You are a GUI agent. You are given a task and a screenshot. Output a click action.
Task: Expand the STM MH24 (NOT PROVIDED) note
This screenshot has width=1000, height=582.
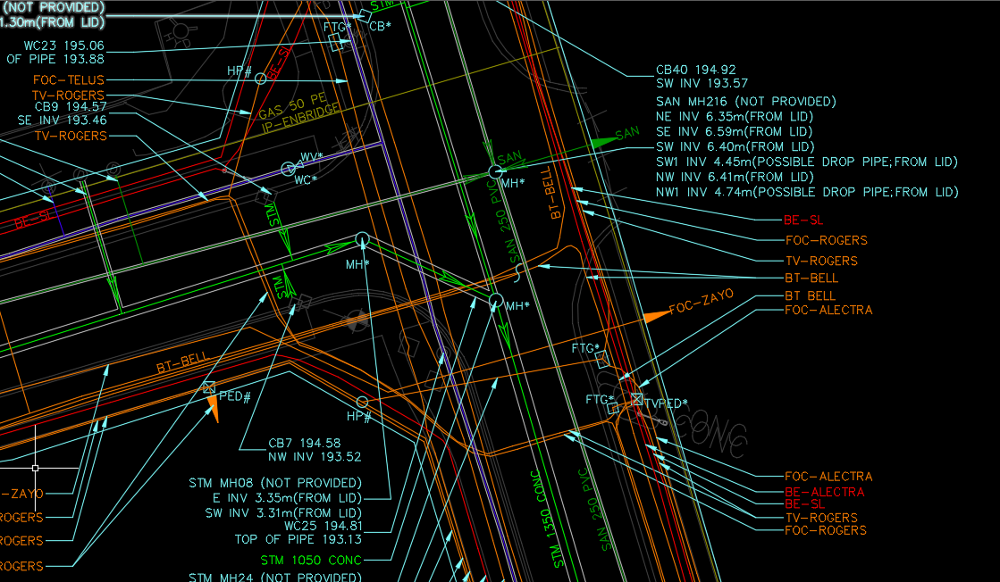[274, 577]
